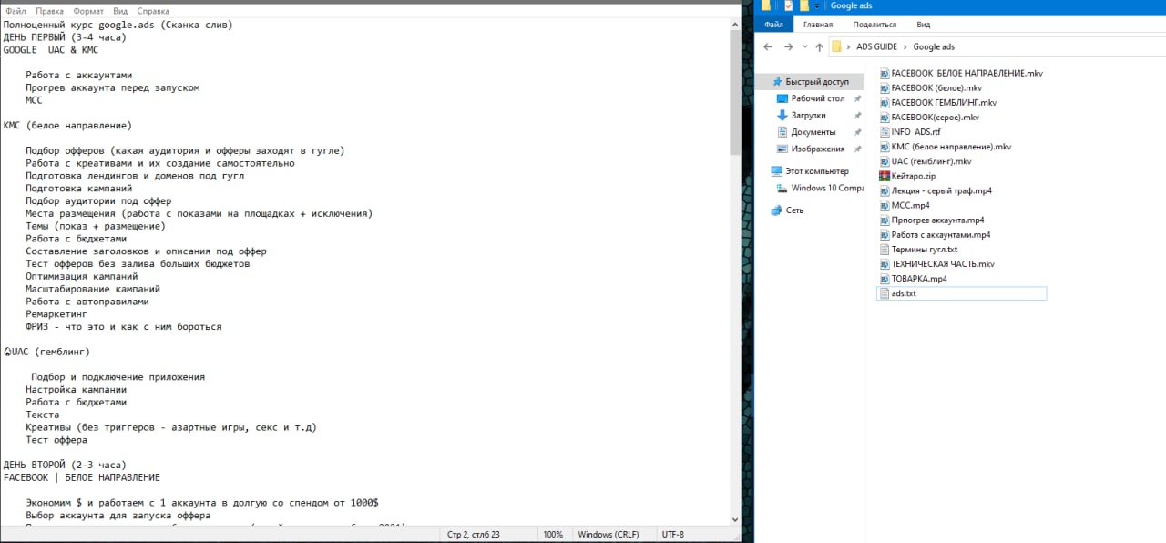Screen dimensions: 1166x543
Task: Click the Explorer title bar folder icon
Action: pos(766,5)
